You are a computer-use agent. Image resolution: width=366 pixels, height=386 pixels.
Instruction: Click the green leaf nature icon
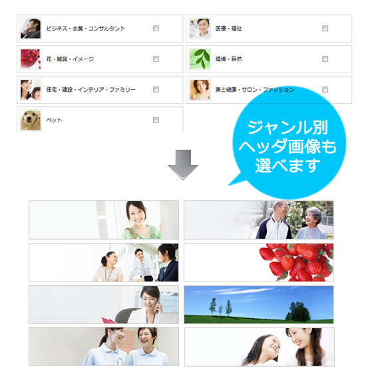(x=200, y=59)
